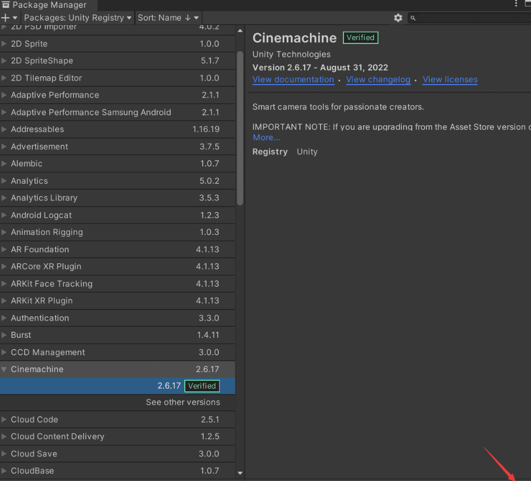Viewport: 531px width, 481px height.
Task: Open the Package Manager settings gear
Action: pos(398,18)
